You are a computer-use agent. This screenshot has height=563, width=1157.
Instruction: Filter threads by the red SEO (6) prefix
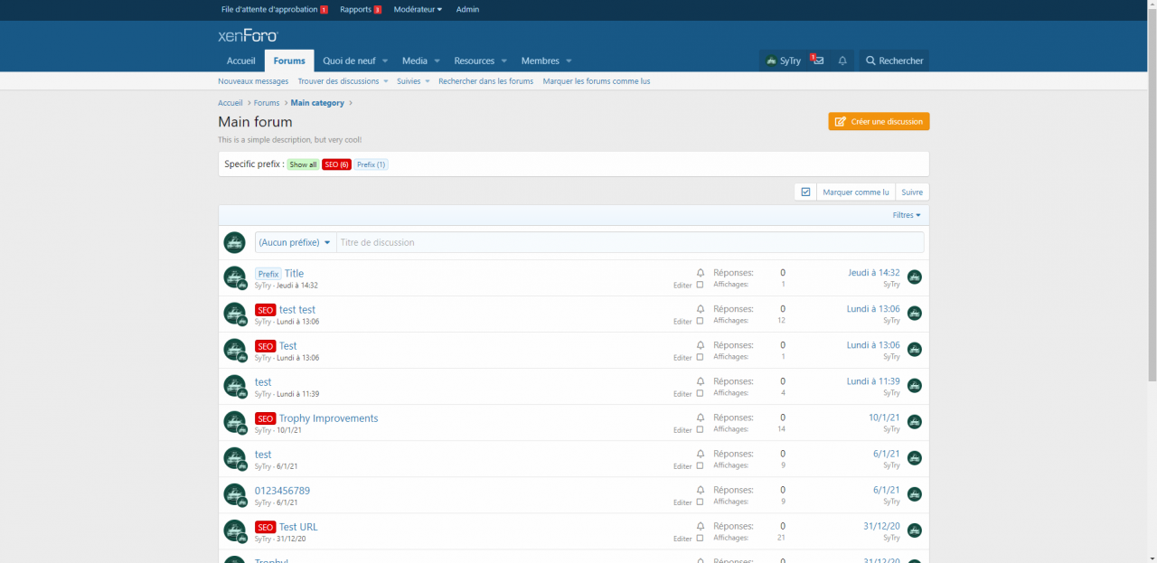click(336, 164)
